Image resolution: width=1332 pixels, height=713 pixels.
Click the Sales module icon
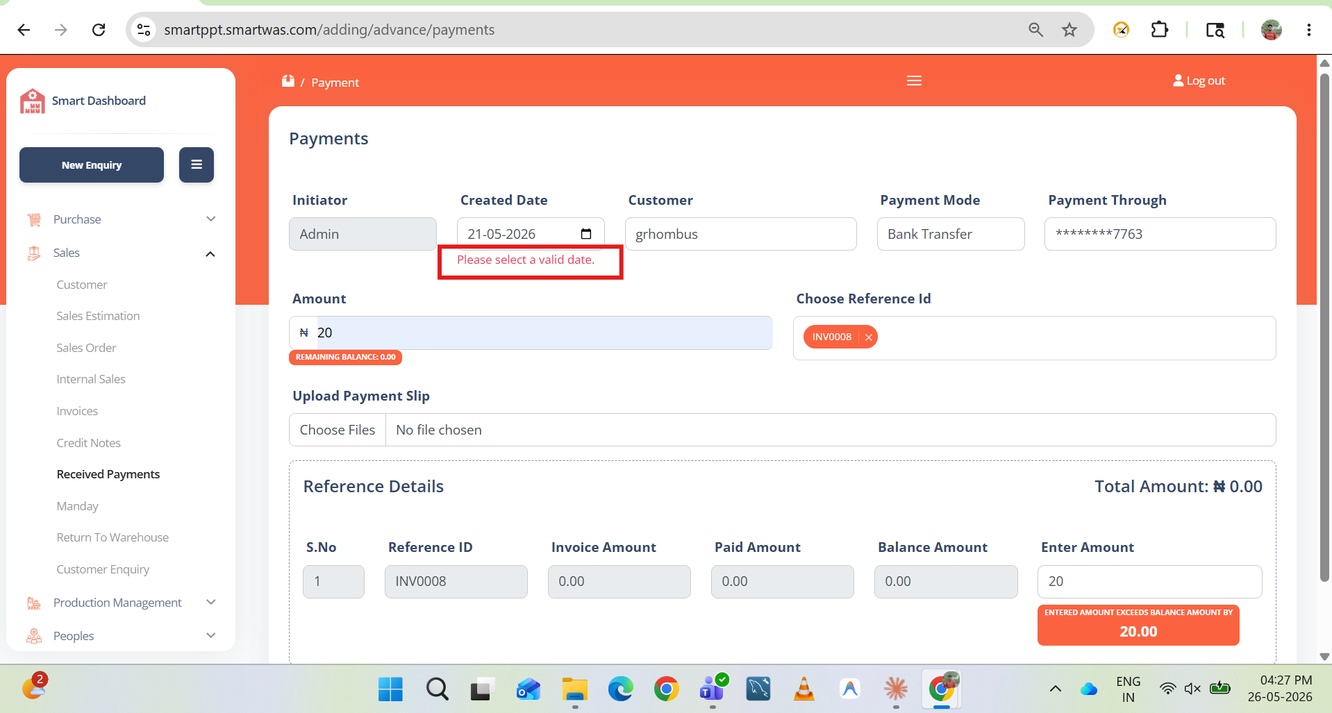point(33,253)
